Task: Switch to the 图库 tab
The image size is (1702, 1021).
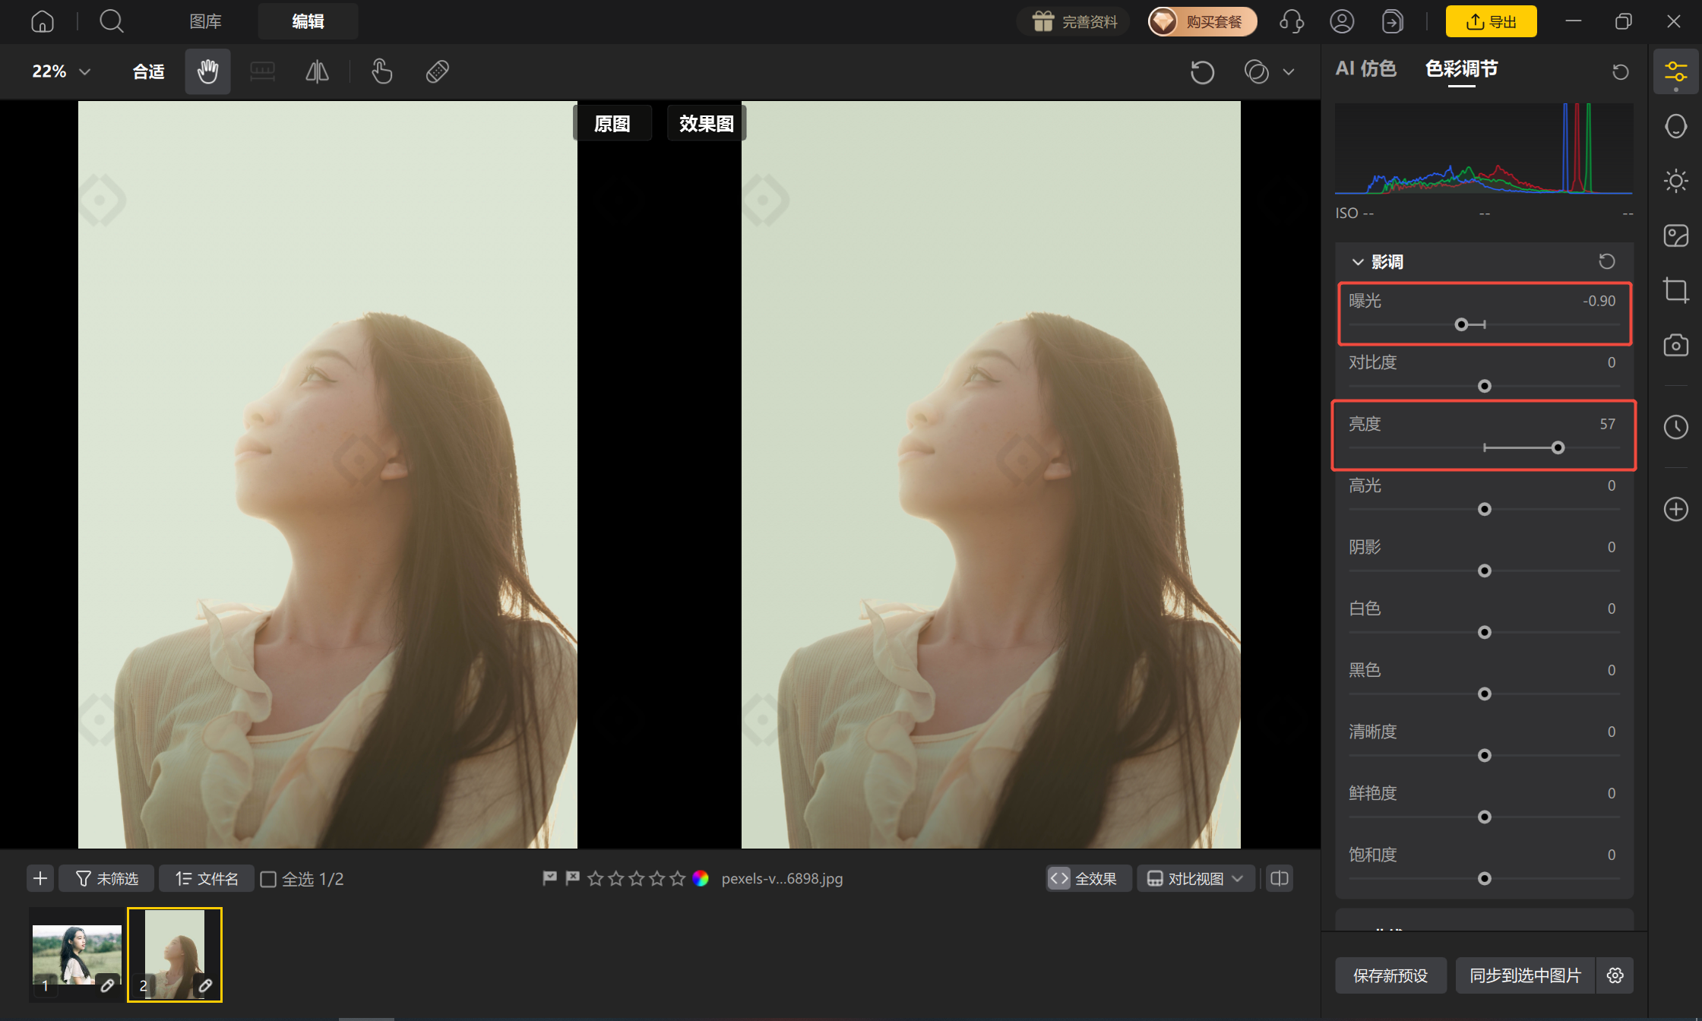Action: 205,21
